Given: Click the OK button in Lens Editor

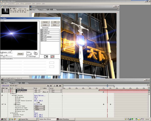Looking at the screenshot, I should click(x=55, y=22).
